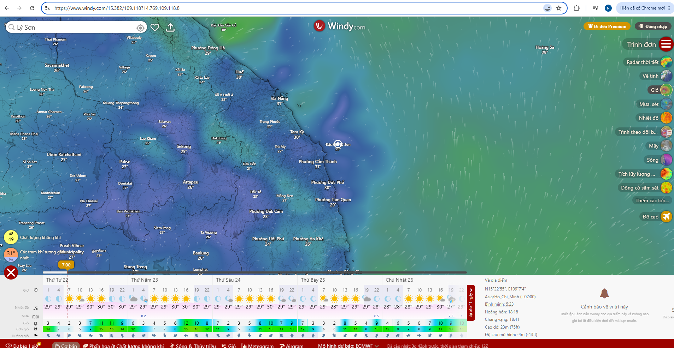Open the Meteogram tab
This screenshot has height=348, width=674.
(x=258, y=346)
